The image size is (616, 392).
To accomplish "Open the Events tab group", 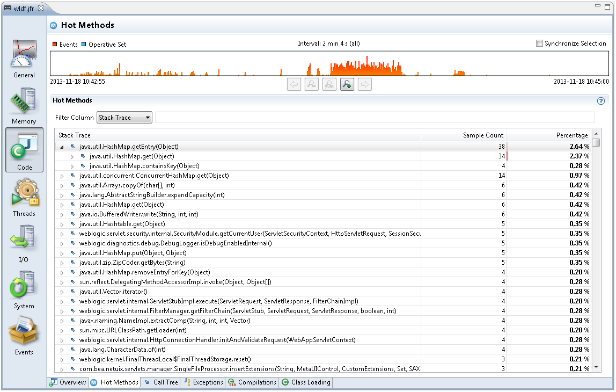I will pos(24,332).
